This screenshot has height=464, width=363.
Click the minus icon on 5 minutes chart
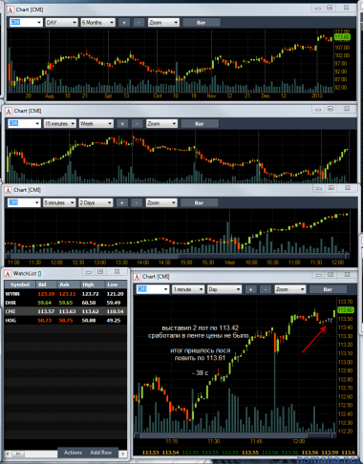tap(137, 202)
